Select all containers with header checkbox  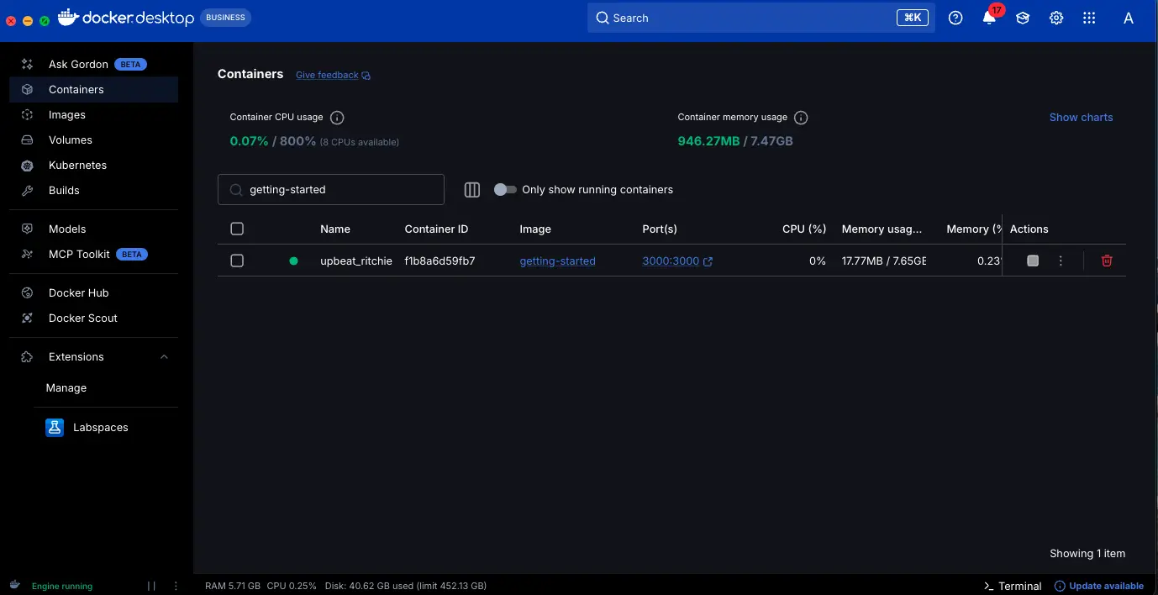pyautogui.click(x=236, y=228)
